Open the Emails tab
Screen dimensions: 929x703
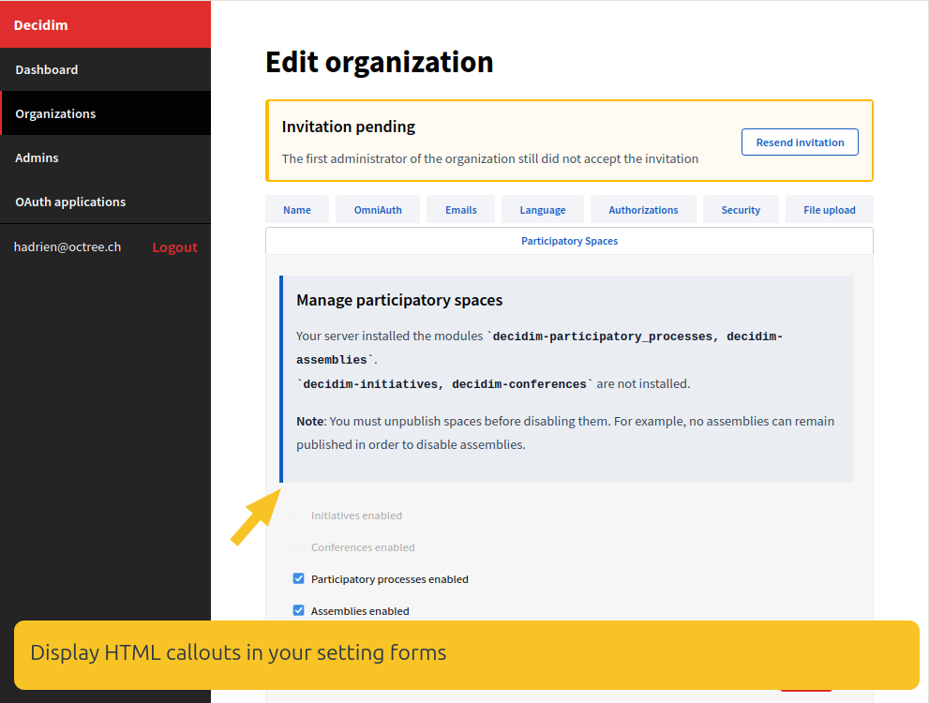[x=460, y=210]
